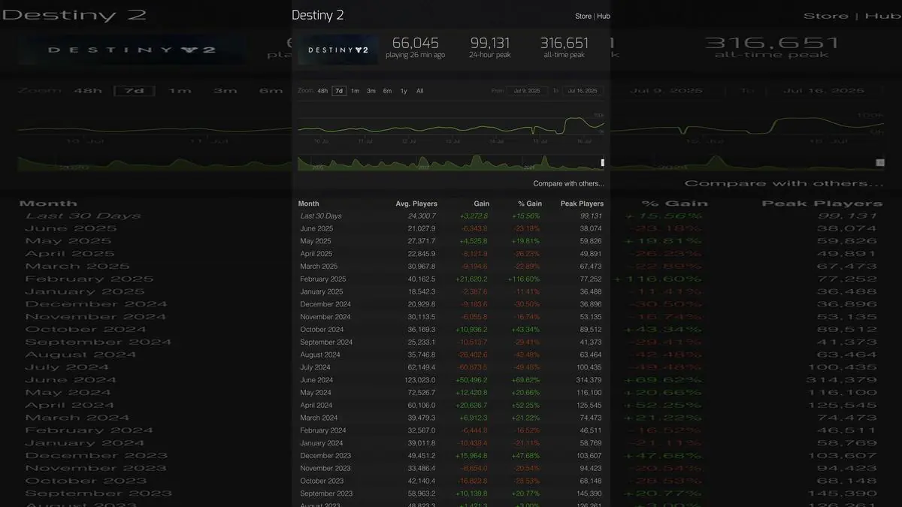Choose the 3m zoom range
This screenshot has width=902, height=507.
tap(371, 91)
